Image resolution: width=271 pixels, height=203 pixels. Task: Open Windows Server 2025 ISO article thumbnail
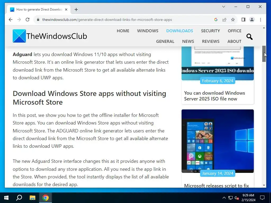point(218,63)
